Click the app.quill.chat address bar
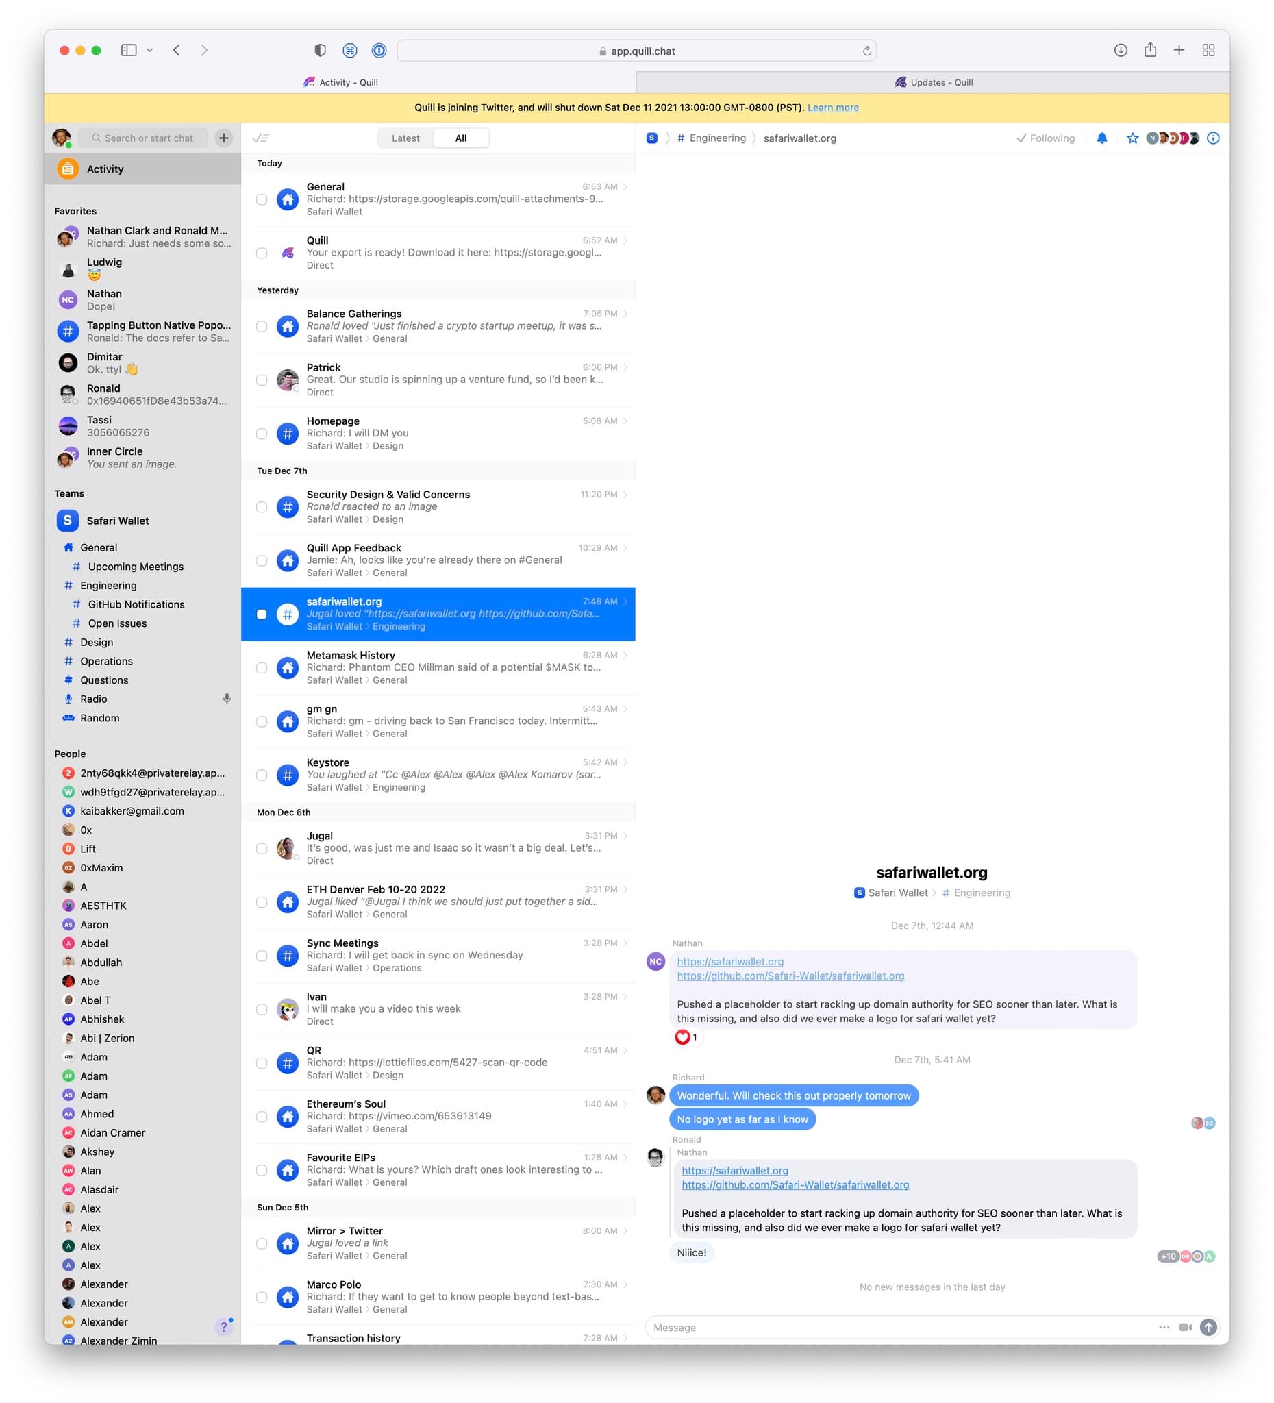Image resolution: width=1274 pixels, height=1403 pixels. click(636, 51)
